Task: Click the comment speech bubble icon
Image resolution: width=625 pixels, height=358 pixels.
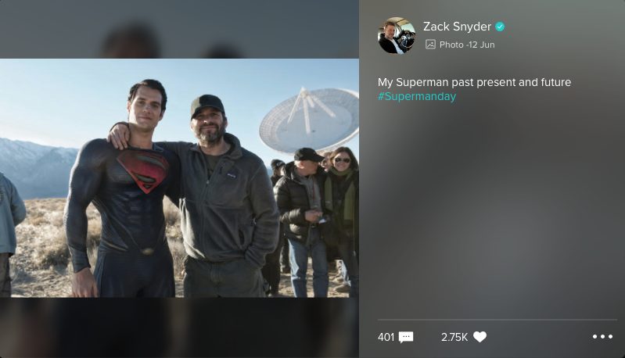Action: tap(406, 338)
